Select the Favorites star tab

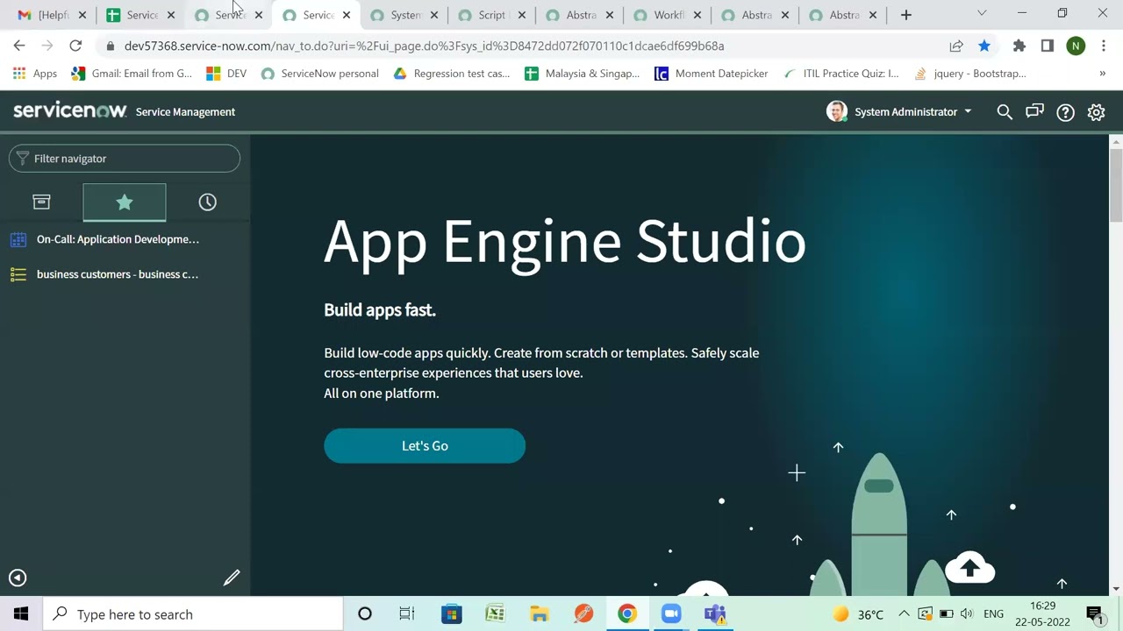coord(125,202)
